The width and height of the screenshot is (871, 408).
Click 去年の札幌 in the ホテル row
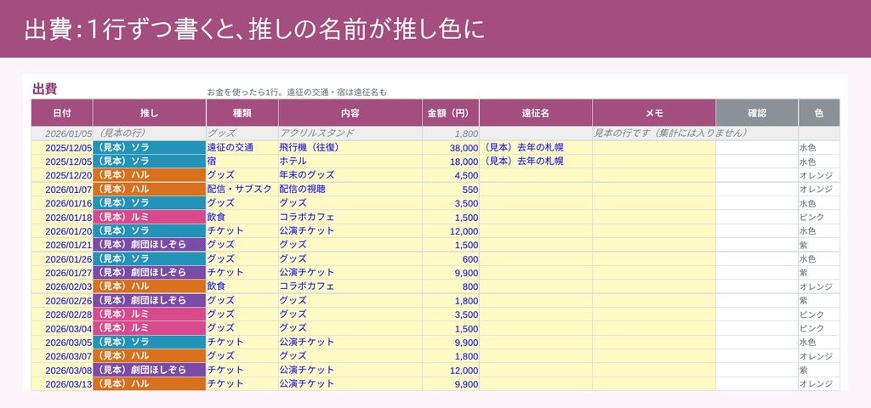point(536,161)
